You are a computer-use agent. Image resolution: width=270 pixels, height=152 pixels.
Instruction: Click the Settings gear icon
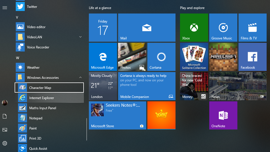(5, 143)
